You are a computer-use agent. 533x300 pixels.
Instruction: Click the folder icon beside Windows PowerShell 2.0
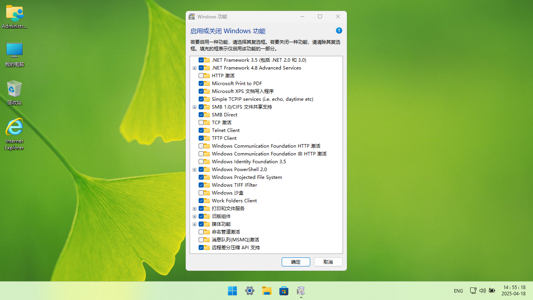(207, 169)
